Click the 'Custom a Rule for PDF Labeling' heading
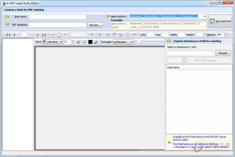 click(24, 10)
